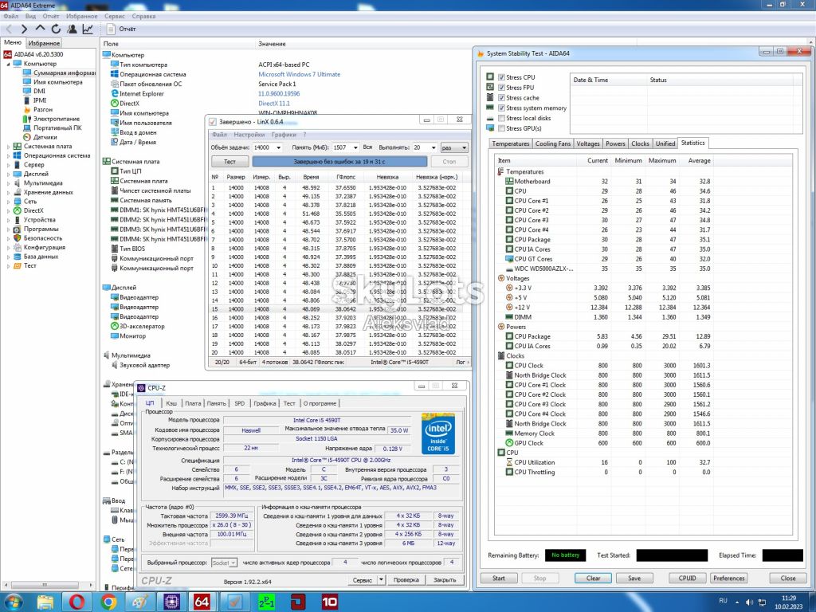The height and width of the screenshot is (612, 816).
Task: Click the purple CPU-Z chip taskbar icon
Action: point(171,602)
